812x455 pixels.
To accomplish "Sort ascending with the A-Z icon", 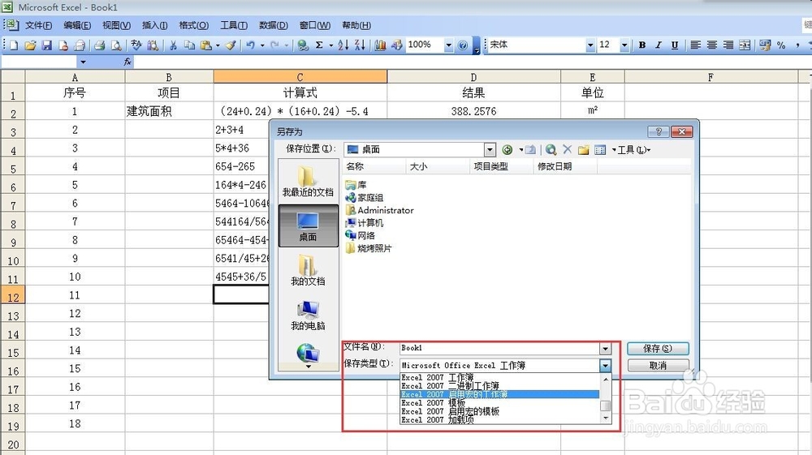I will pos(343,45).
